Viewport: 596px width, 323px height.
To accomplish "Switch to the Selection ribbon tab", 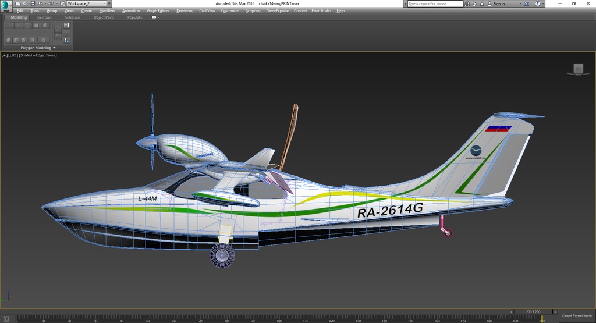I will 72,17.
